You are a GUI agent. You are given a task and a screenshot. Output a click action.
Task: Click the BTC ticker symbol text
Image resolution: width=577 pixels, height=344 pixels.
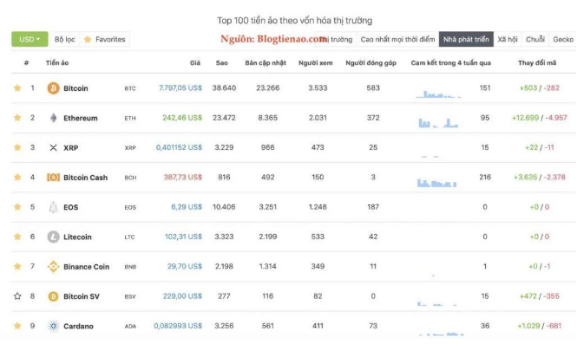130,88
